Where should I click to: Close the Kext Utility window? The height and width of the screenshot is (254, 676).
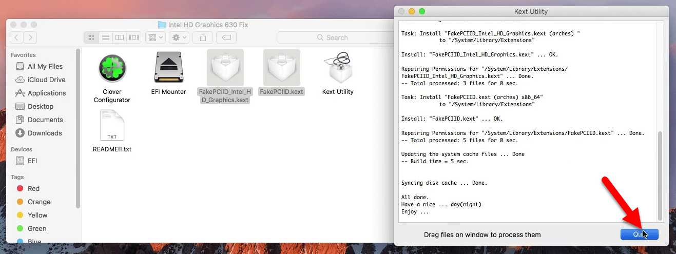click(x=401, y=11)
